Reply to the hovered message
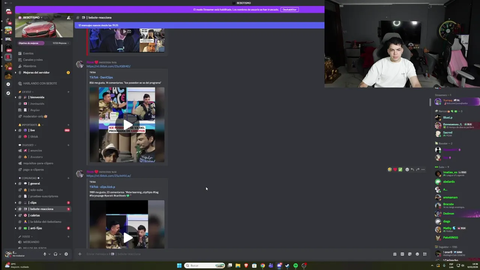The image size is (480, 270). point(412,169)
